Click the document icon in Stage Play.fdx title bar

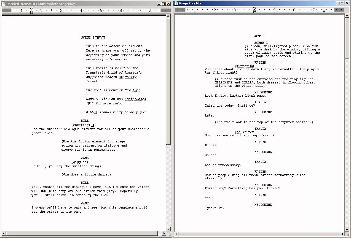click(176, 3)
